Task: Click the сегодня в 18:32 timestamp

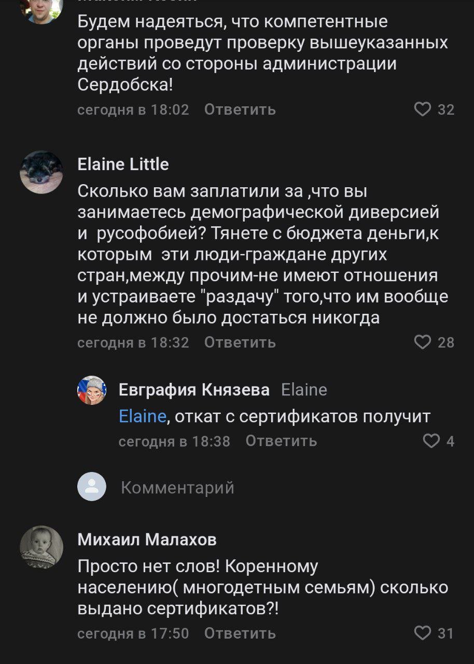Action: pos(133,342)
